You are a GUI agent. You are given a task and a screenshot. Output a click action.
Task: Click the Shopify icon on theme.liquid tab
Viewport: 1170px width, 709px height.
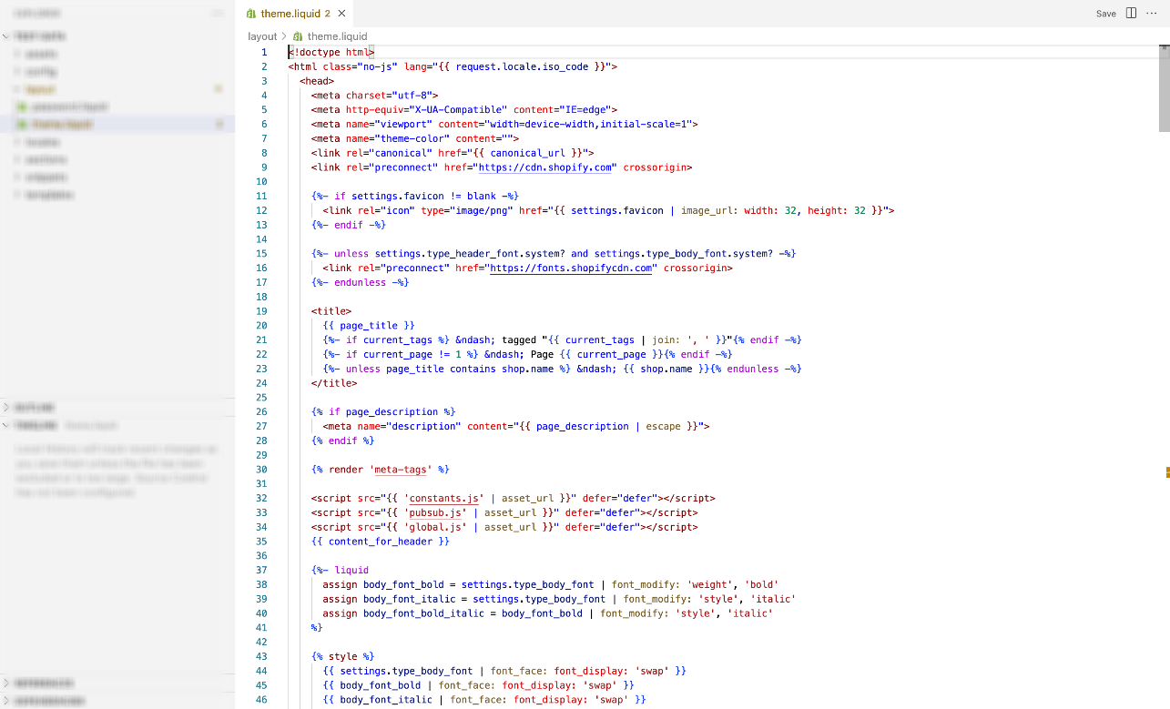(x=251, y=14)
